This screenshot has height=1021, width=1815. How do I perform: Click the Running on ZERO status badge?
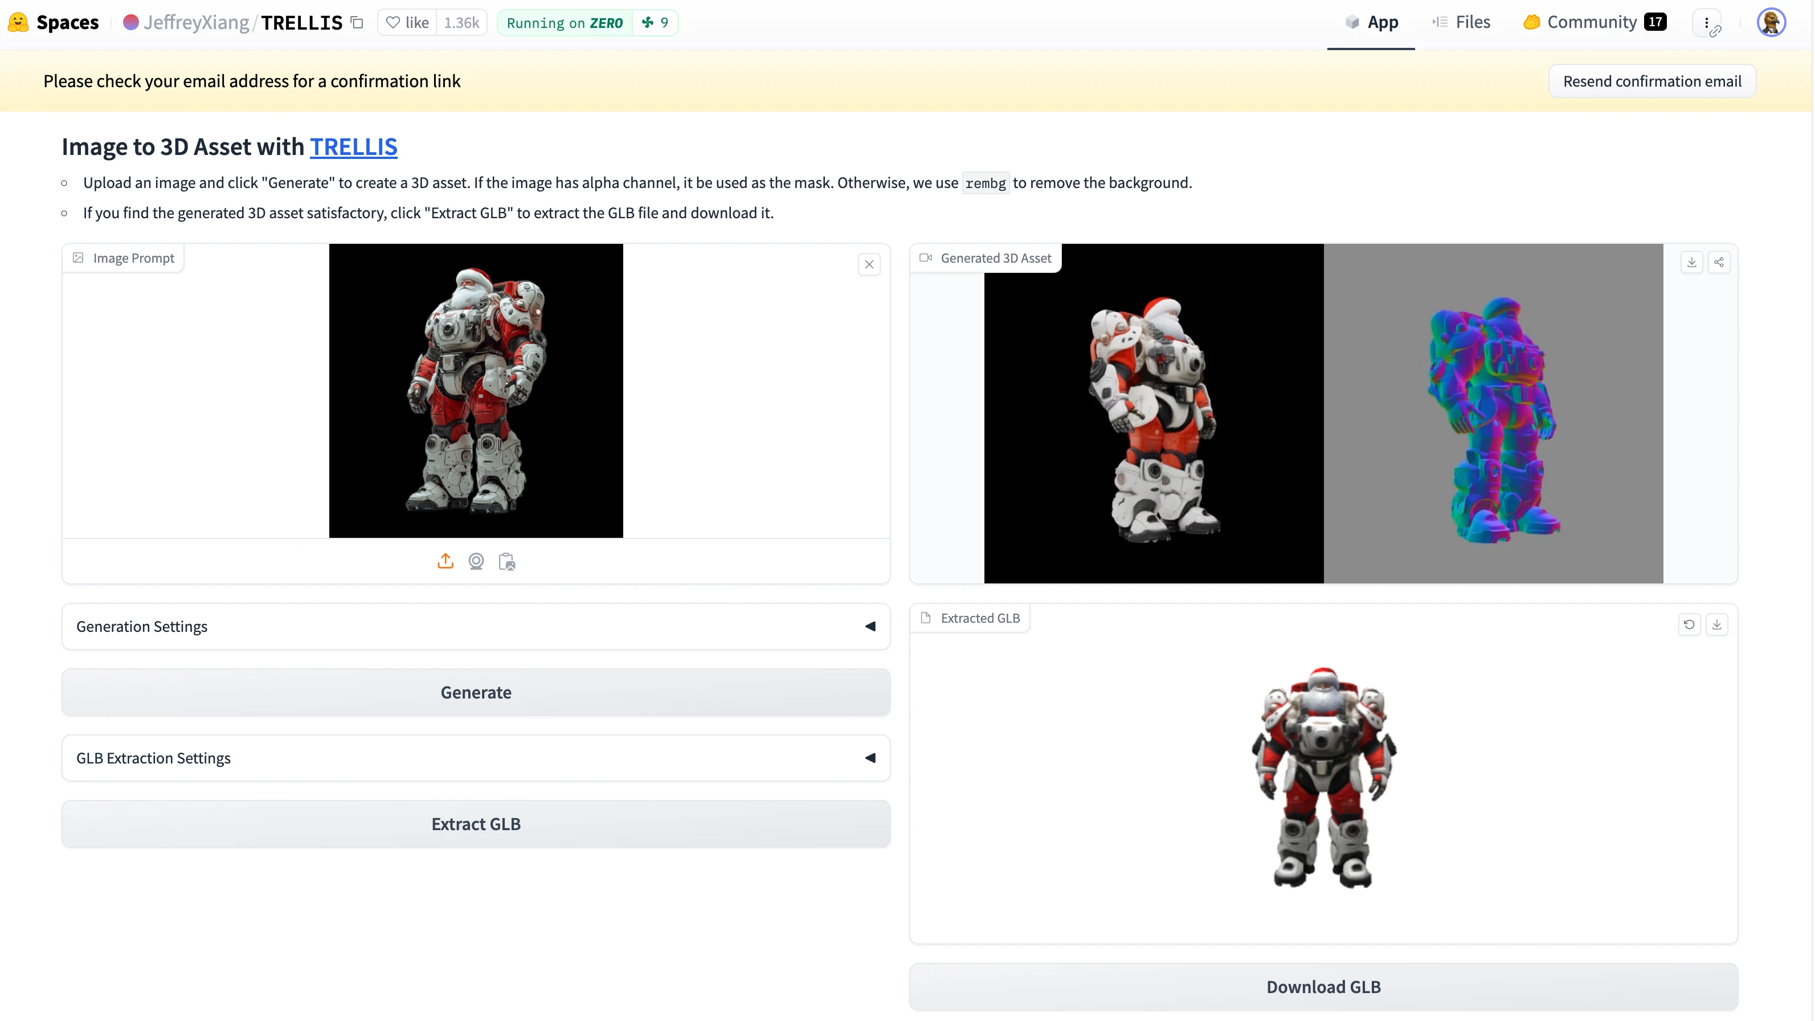(565, 23)
